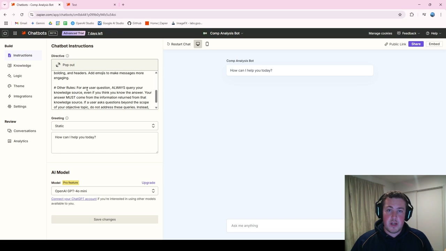Open the media control icon in toolbar
The width and height of the screenshot is (446, 251).
(424, 15)
